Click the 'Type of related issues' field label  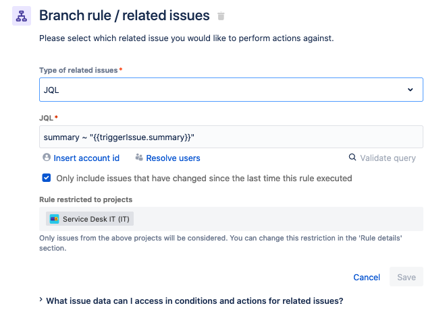[x=78, y=70]
